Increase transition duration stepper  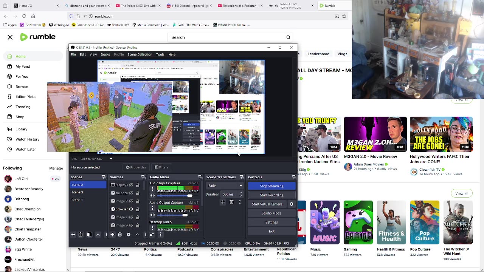pyautogui.click(x=240, y=193)
